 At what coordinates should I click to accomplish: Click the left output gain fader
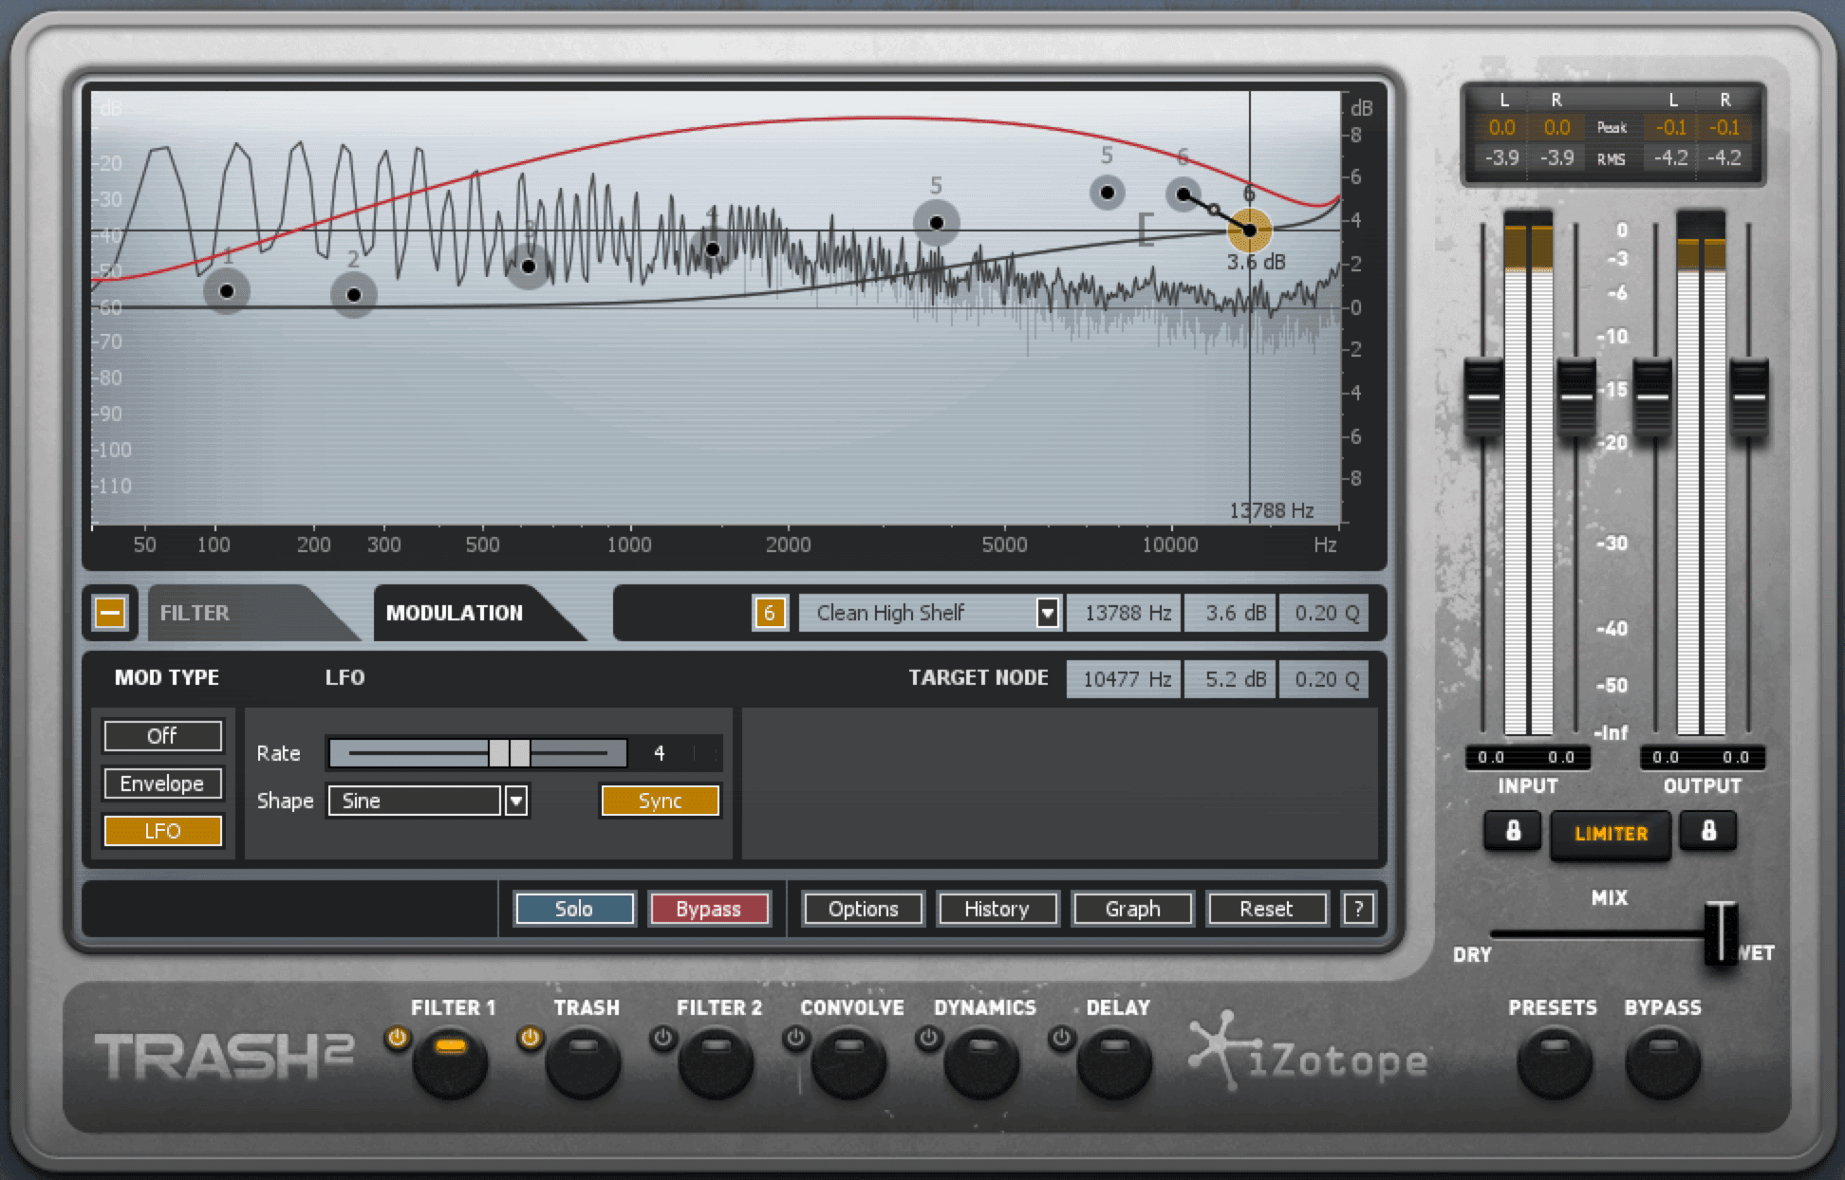pyautogui.click(x=1652, y=397)
